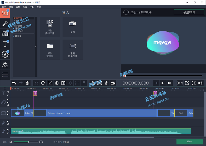This screenshot has height=146, width=206.
Task: Click 录制截屏视频 tile
Action: [73, 50]
